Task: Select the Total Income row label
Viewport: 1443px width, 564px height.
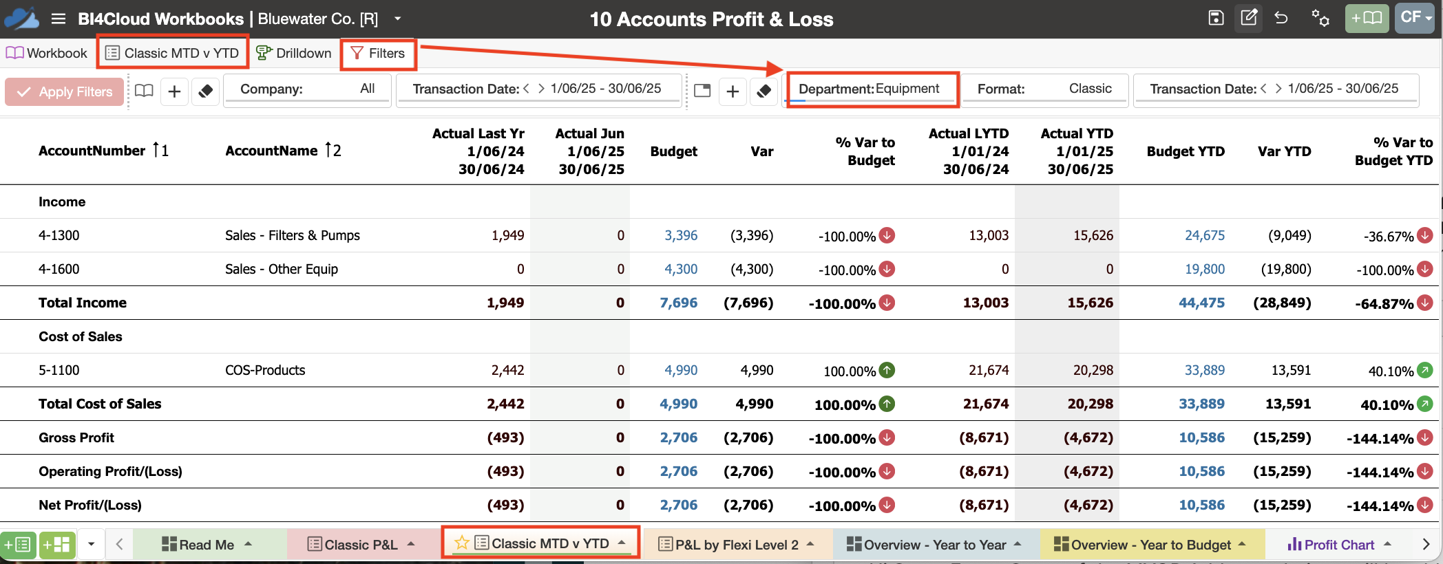Action: (83, 303)
